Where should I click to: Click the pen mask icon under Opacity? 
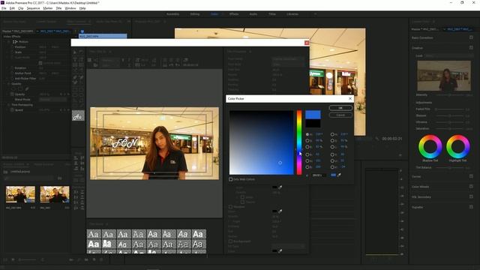[27, 89]
